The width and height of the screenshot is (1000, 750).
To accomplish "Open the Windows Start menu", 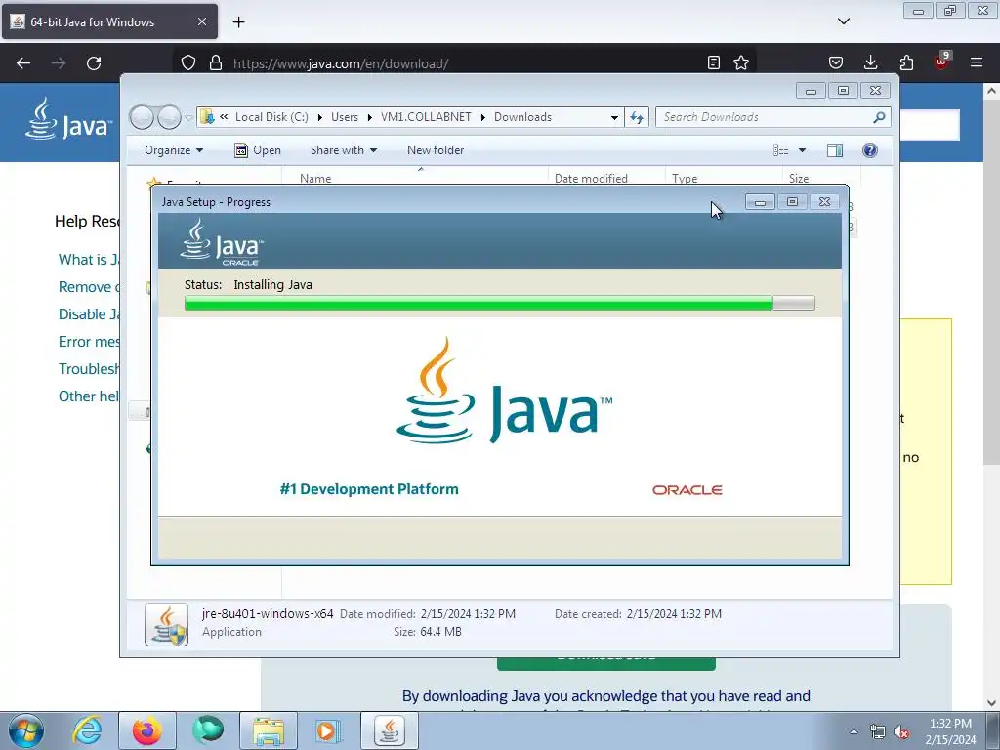I will pyautogui.click(x=26, y=730).
